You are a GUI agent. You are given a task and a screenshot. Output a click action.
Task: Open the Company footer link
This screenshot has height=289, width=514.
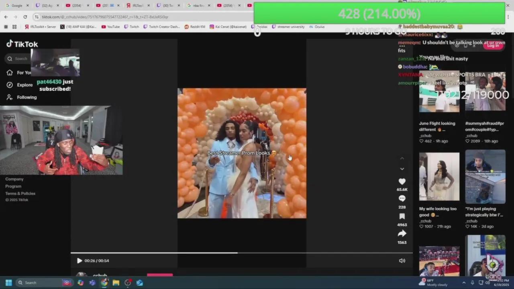[x=14, y=179]
